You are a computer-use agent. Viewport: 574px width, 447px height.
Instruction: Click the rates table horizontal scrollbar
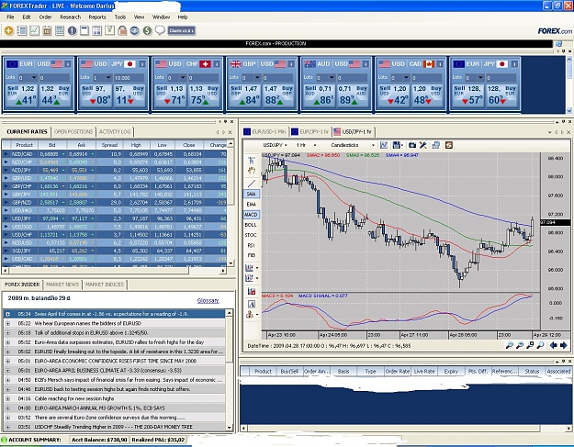pos(114,271)
